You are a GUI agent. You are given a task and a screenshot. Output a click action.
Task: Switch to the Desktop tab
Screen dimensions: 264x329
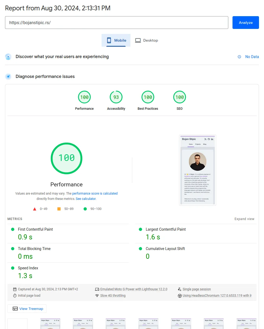click(147, 40)
